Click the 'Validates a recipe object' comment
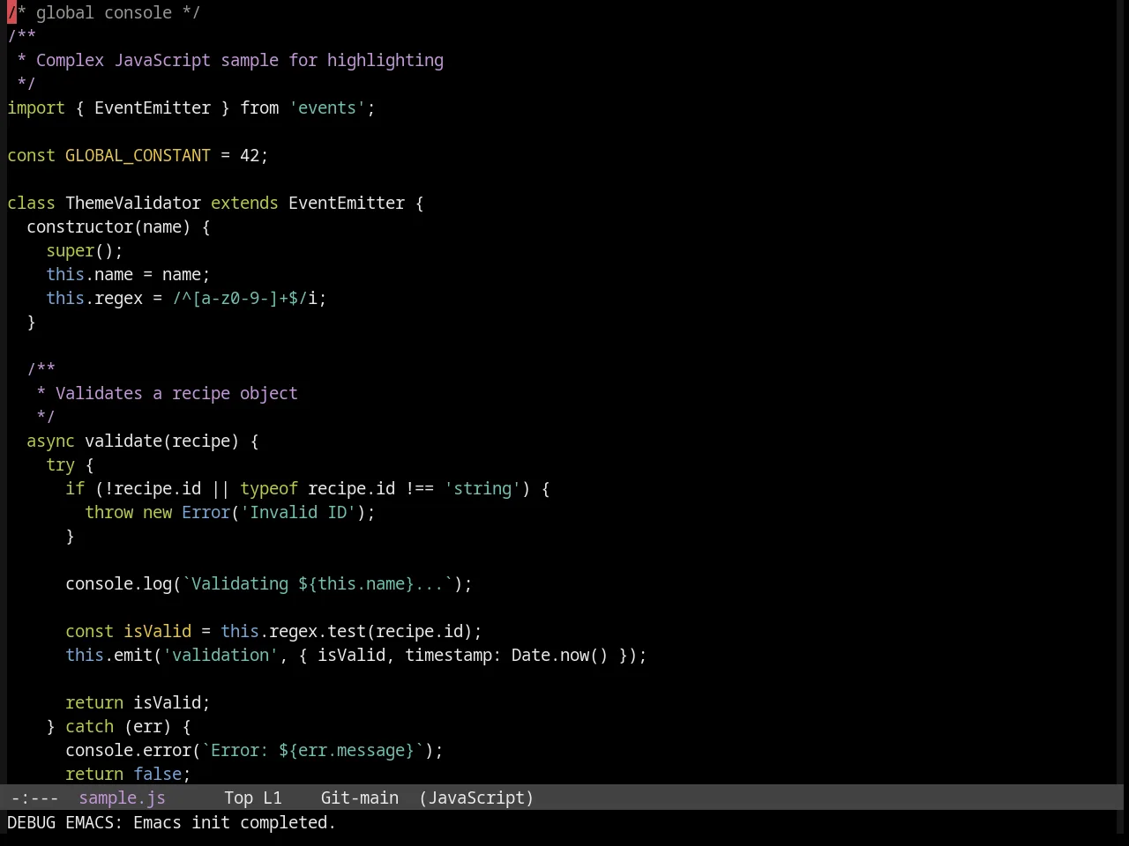Viewport: 1129px width, 846px height. (x=176, y=393)
